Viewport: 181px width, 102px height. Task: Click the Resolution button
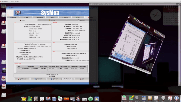(x=66, y=58)
